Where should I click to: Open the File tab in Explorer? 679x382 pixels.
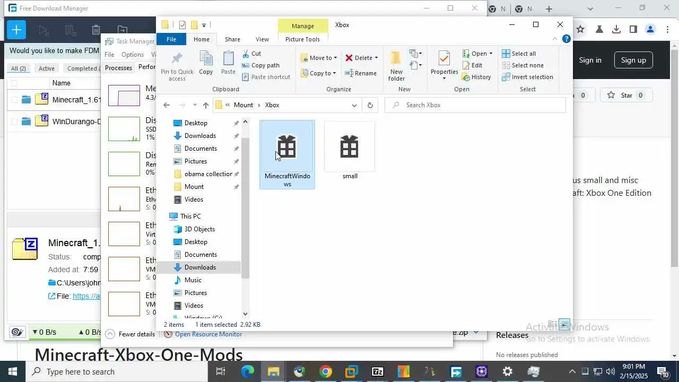(x=171, y=39)
